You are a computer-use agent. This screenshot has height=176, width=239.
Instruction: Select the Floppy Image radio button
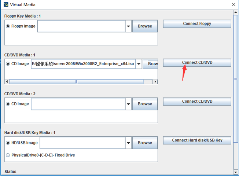(x=8, y=26)
